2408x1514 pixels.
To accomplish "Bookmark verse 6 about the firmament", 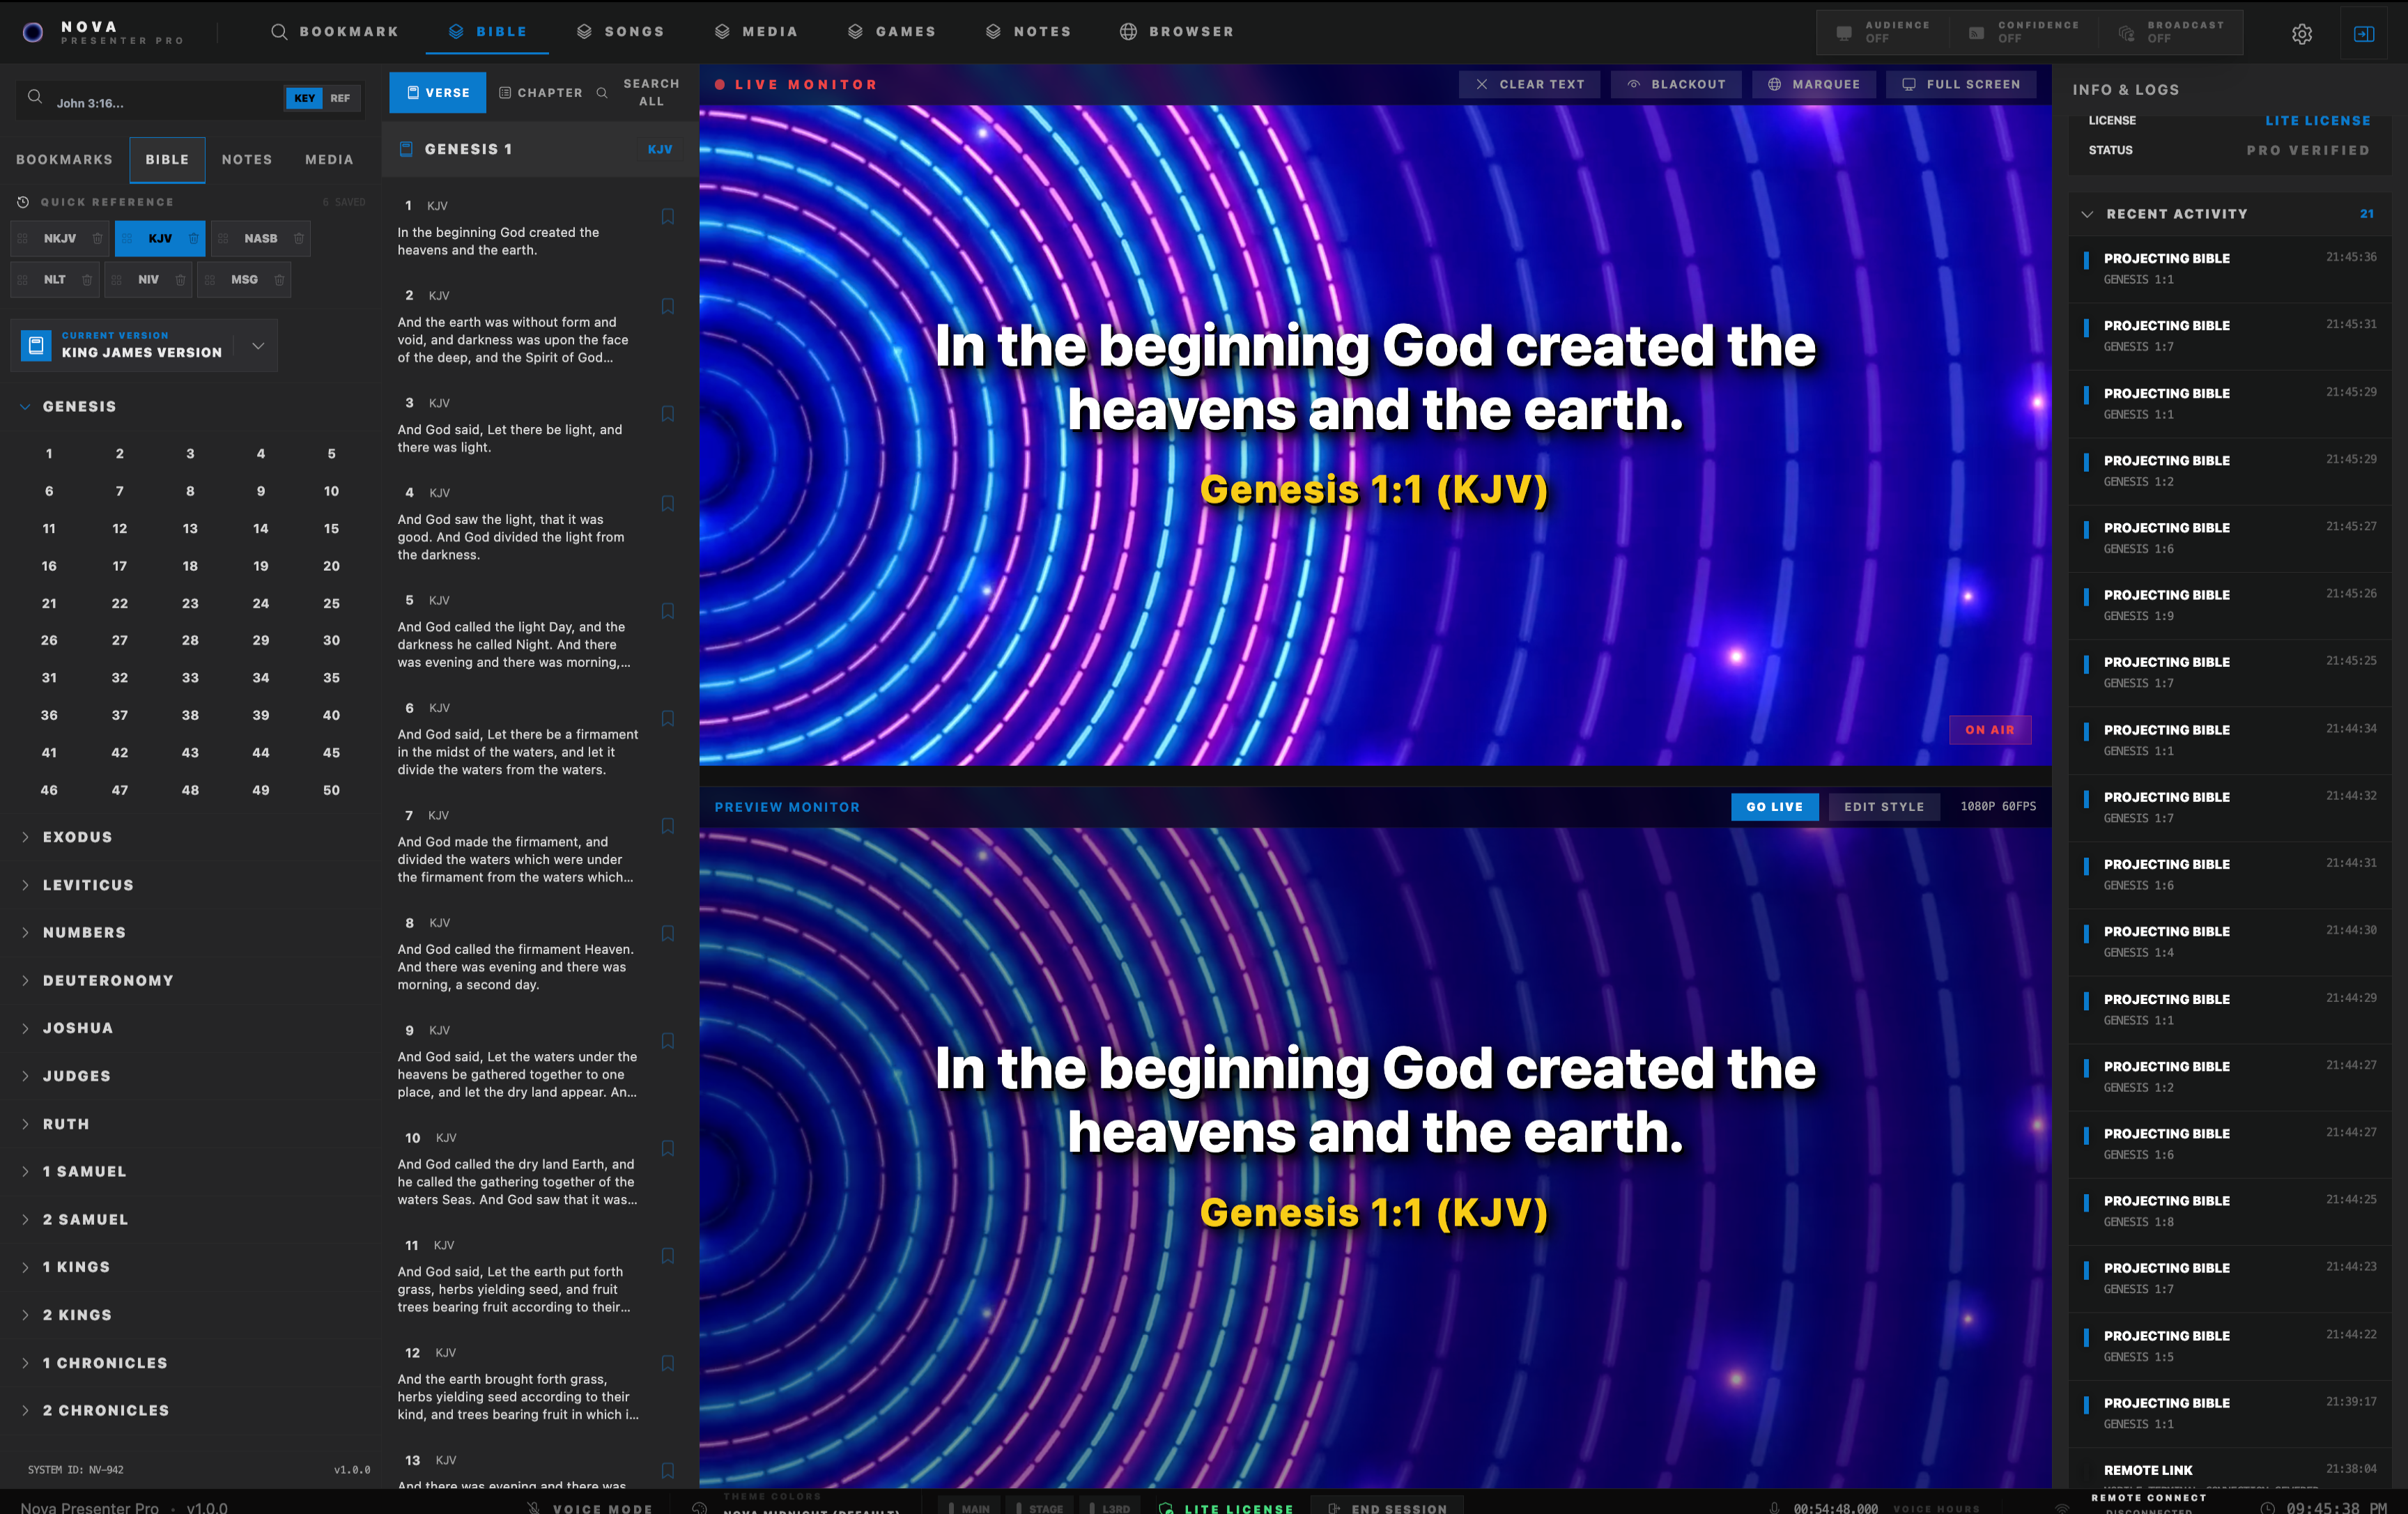I will [668, 719].
